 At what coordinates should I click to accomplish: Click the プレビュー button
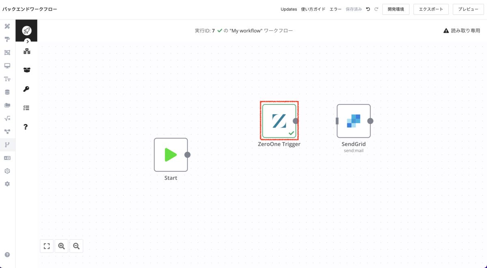click(x=468, y=9)
